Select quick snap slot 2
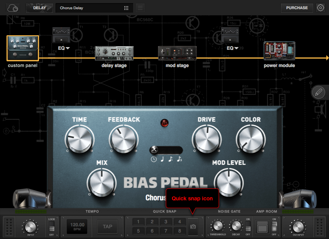Screen dimensions: 329x239 click(x=152, y=222)
